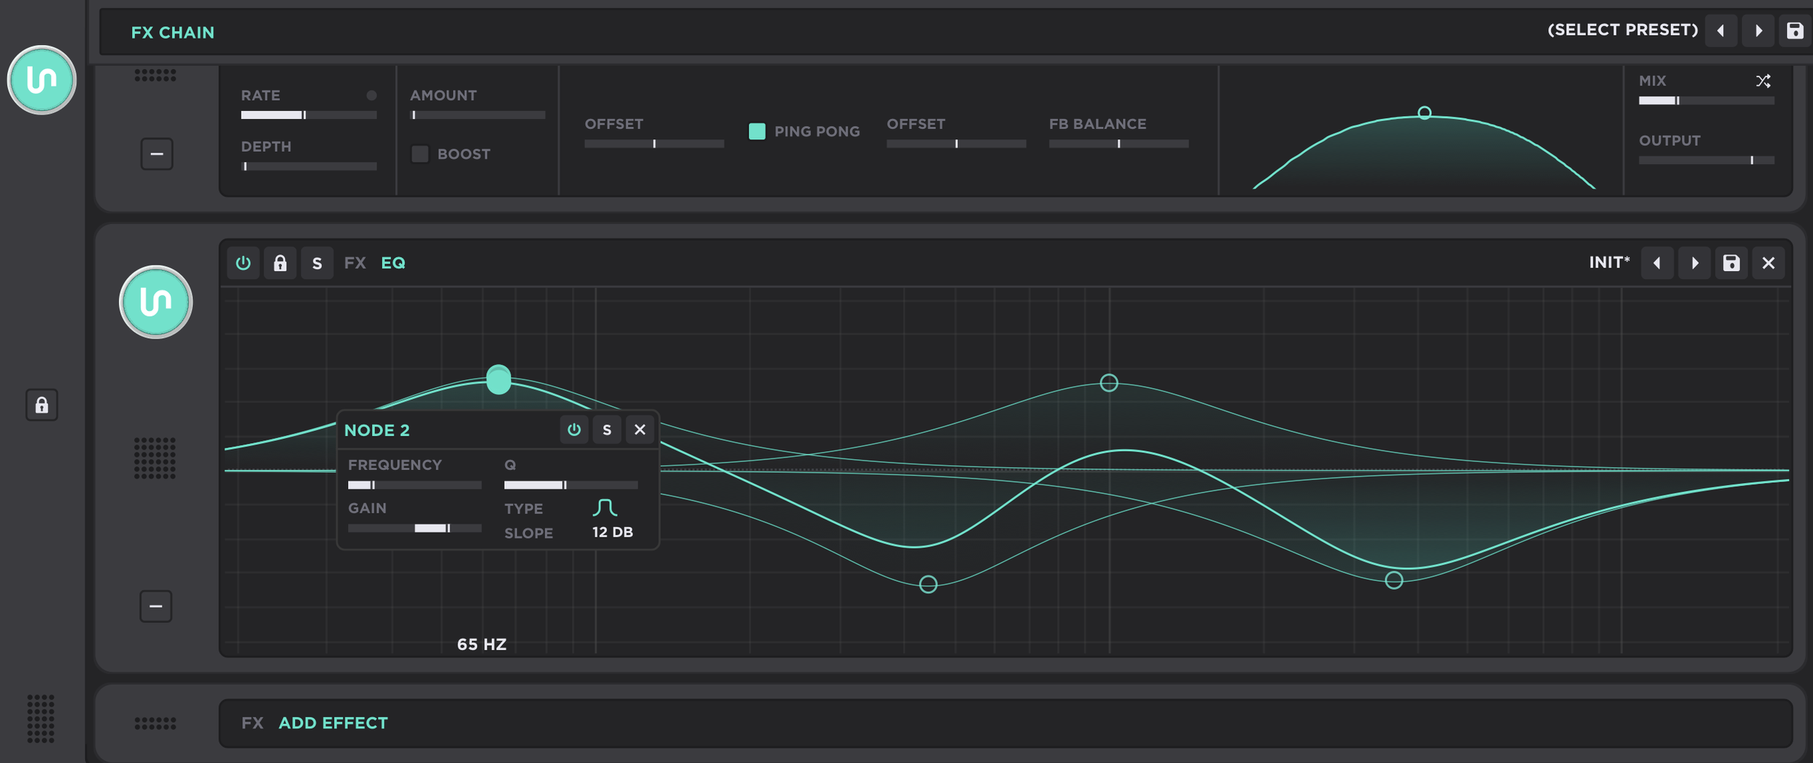Screen dimensions: 1813x763
Task: Toggle the RATE sync dot
Action: tap(371, 96)
